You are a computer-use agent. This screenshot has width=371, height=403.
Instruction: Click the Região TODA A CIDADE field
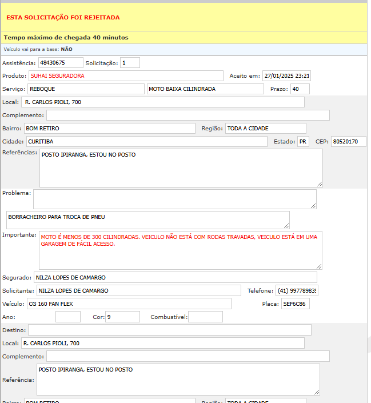[x=265, y=128]
